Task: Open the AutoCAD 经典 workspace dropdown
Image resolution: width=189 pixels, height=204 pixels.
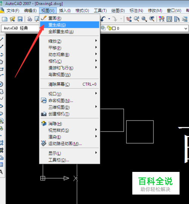Action: point(20,28)
